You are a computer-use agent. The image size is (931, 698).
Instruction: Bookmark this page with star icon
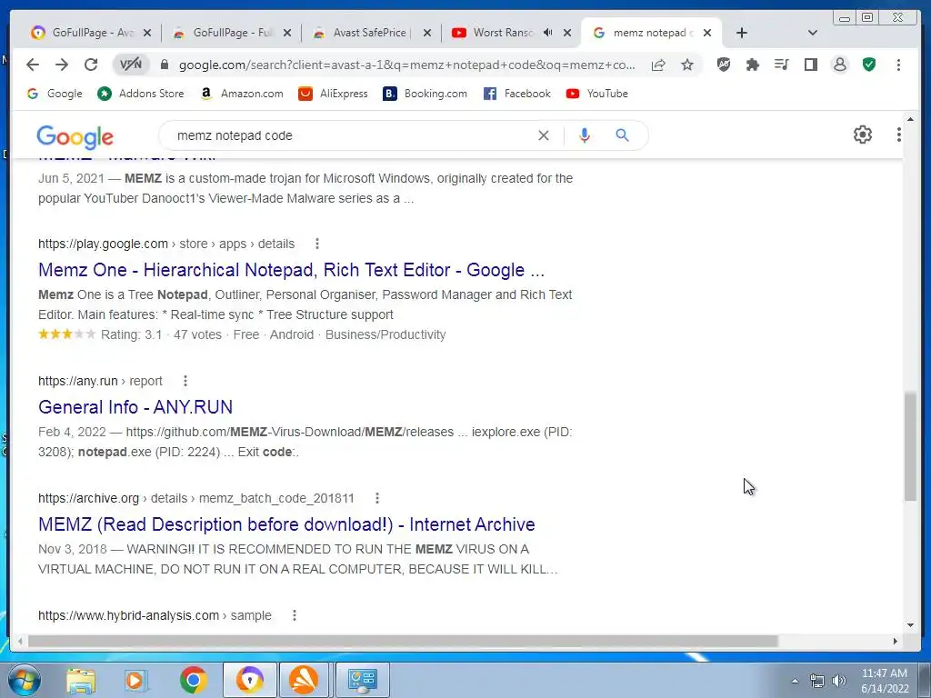click(x=687, y=65)
